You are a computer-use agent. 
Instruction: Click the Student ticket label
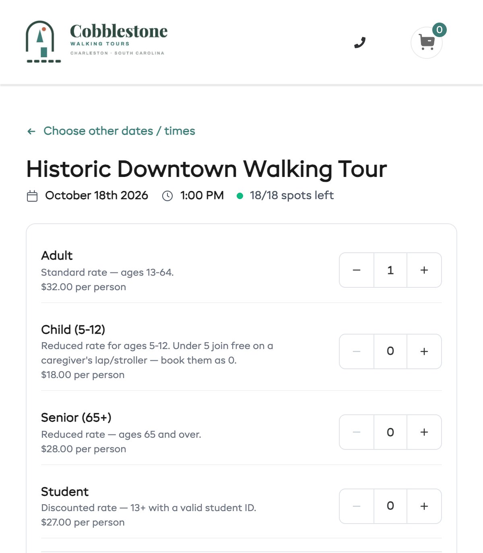65,492
